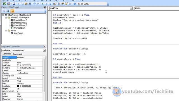The height and width of the screenshot is (101, 179).
Task: Click the (Name) property value cmdPrev
Action: click(x=30, y=58)
